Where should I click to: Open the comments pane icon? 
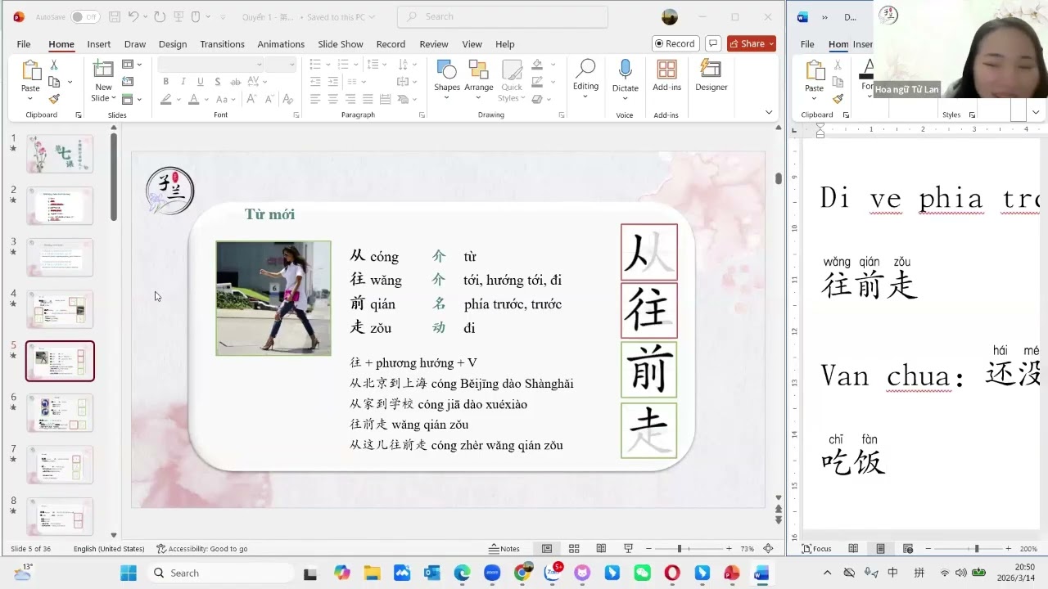[x=712, y=43]
